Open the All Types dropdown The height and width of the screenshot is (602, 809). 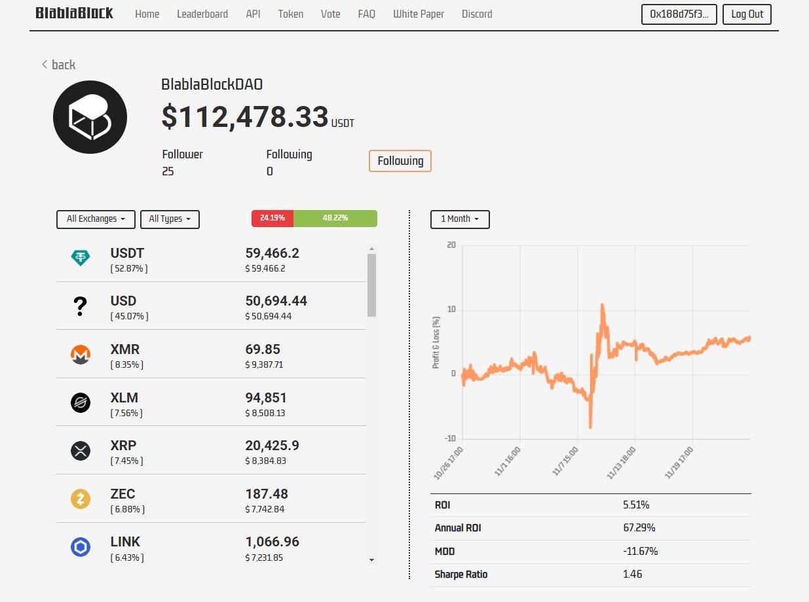point(170,219)
